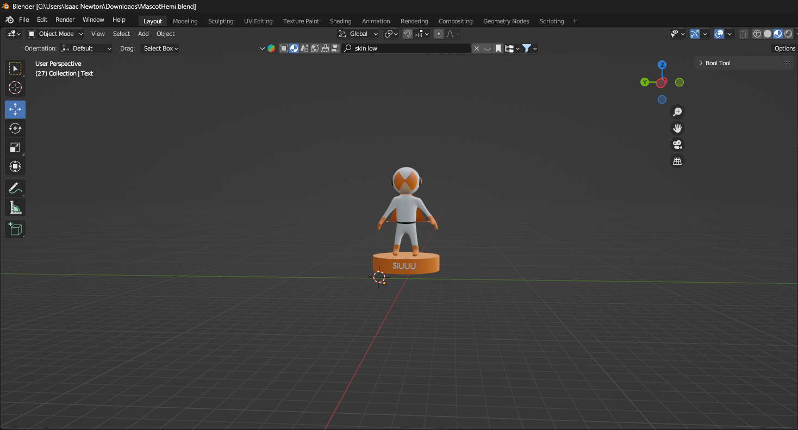Toggle viewport overlays display

click(x=719, y=34)
